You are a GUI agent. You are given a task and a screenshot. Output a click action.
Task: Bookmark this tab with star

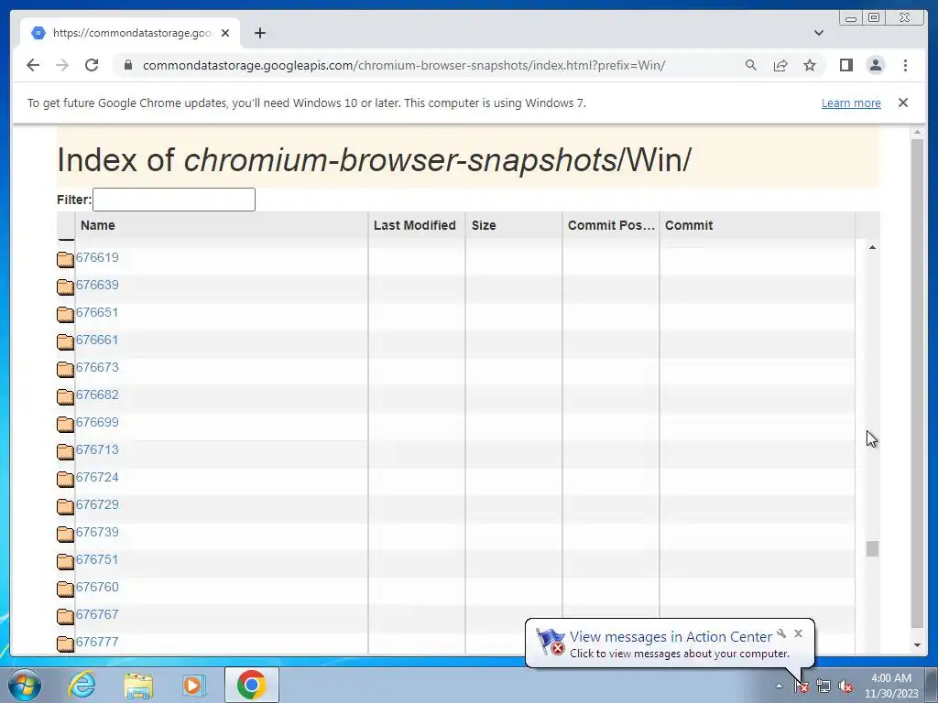click(x=810, y=65)
